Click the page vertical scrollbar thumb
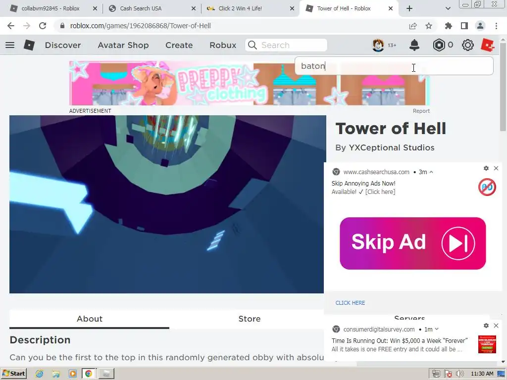Image resolution: width=507 pixels, height=380 pixels. tap(503, 86)
